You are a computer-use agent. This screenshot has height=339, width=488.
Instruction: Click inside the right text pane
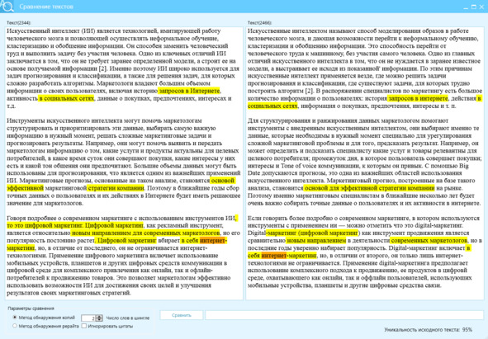point(365,163)
